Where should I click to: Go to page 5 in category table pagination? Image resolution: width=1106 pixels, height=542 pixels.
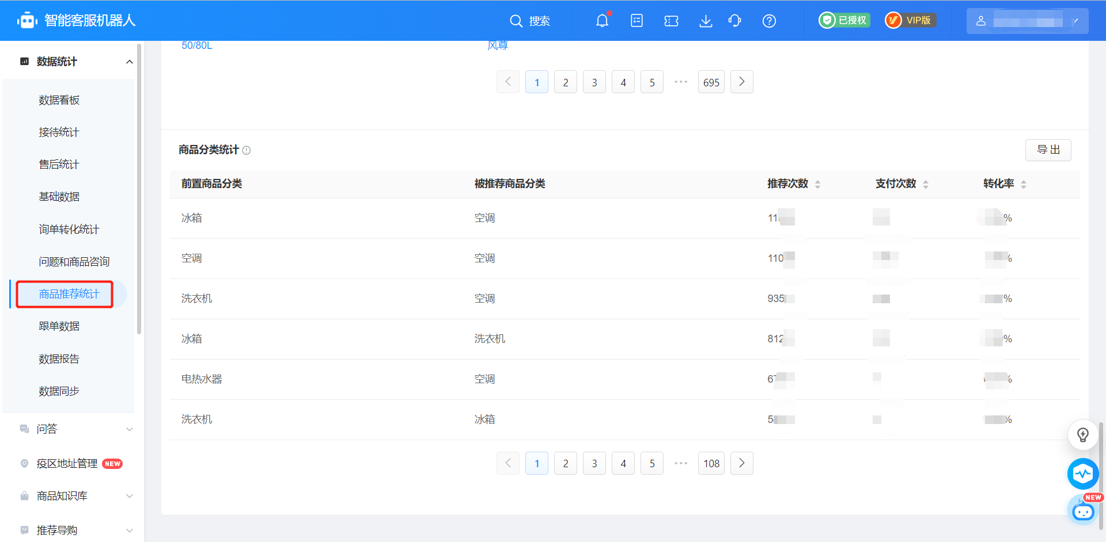(652, 463)
